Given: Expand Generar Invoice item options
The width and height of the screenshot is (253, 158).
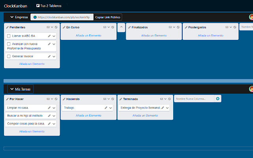Looking at the screenshot, I should pos(54,56).
